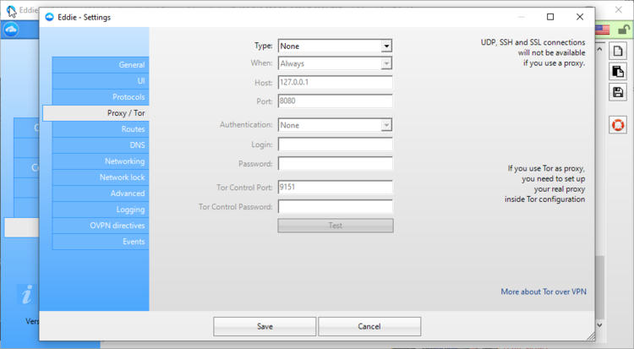Cancel the settings dialog
634x349 pixels.
(x=369, y=326)
